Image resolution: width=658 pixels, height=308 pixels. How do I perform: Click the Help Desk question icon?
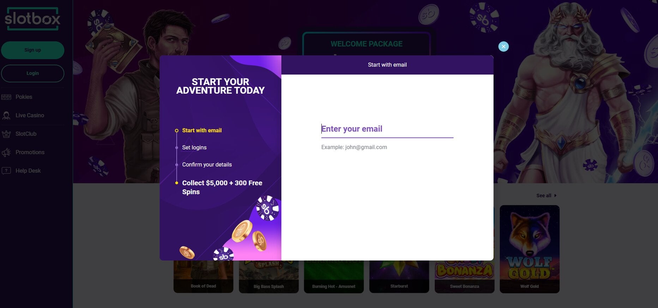tap(6, 171)
